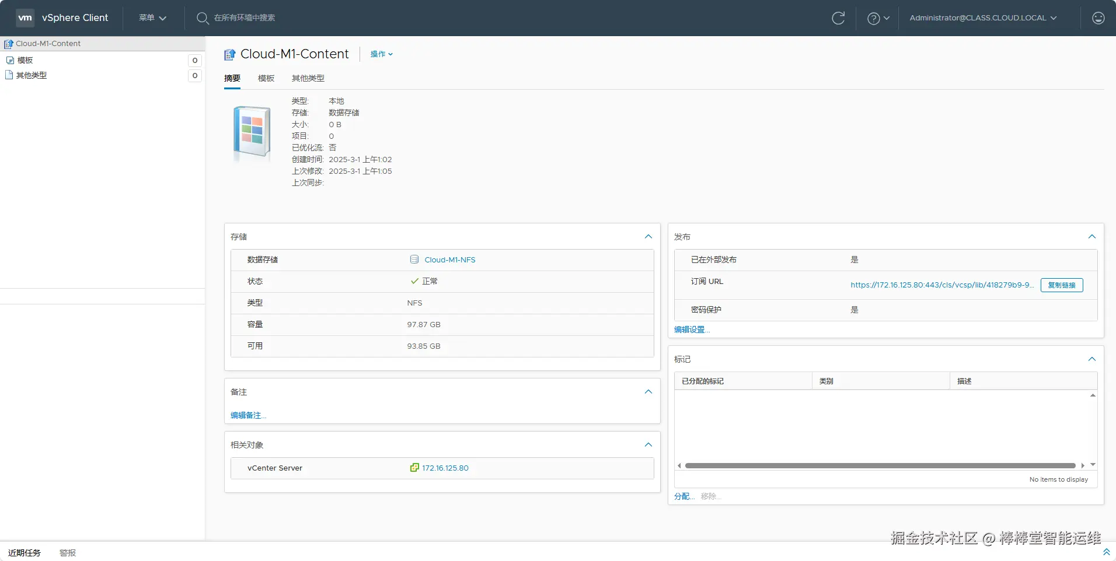Image resolution: width=1116 pixels, height=561 pixels.
Task: Click the vCenter Server icon beside 172.16.125.80
Action: 414,468
